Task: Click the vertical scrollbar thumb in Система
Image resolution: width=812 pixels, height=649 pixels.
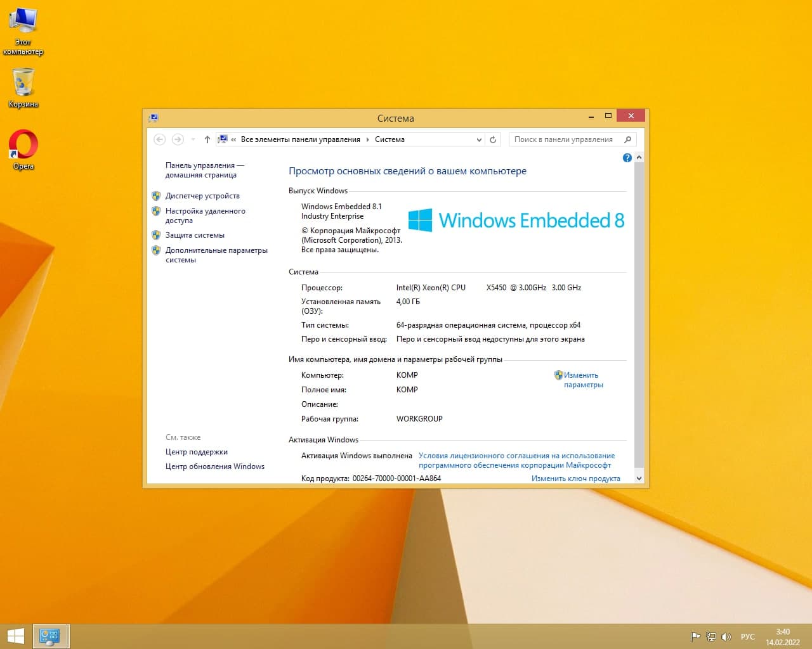Action: pyautogui.click(x=639, y=315)
